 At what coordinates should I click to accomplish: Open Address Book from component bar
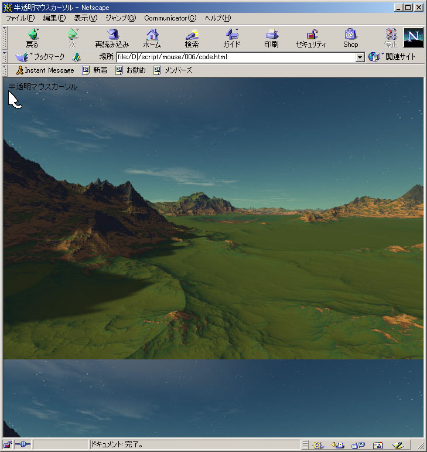tap(378, 445)
